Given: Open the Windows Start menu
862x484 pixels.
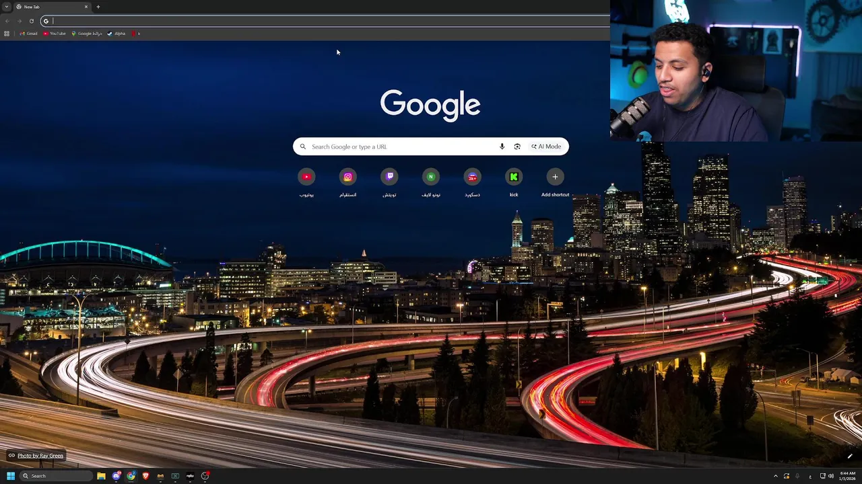Looking at the screenshot, I should coord(11,476).
